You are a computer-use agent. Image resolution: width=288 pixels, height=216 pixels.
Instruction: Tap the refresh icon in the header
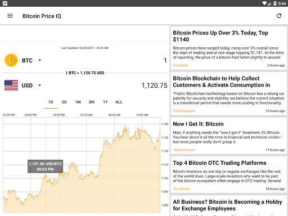[x=279, y=16]
